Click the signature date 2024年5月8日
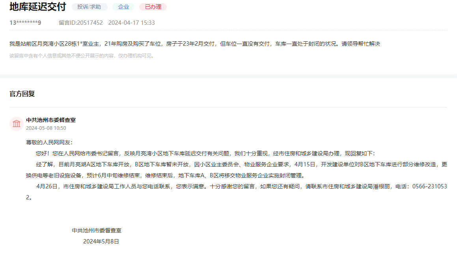This screenshot has height=256, width=457. coord(101,241)
